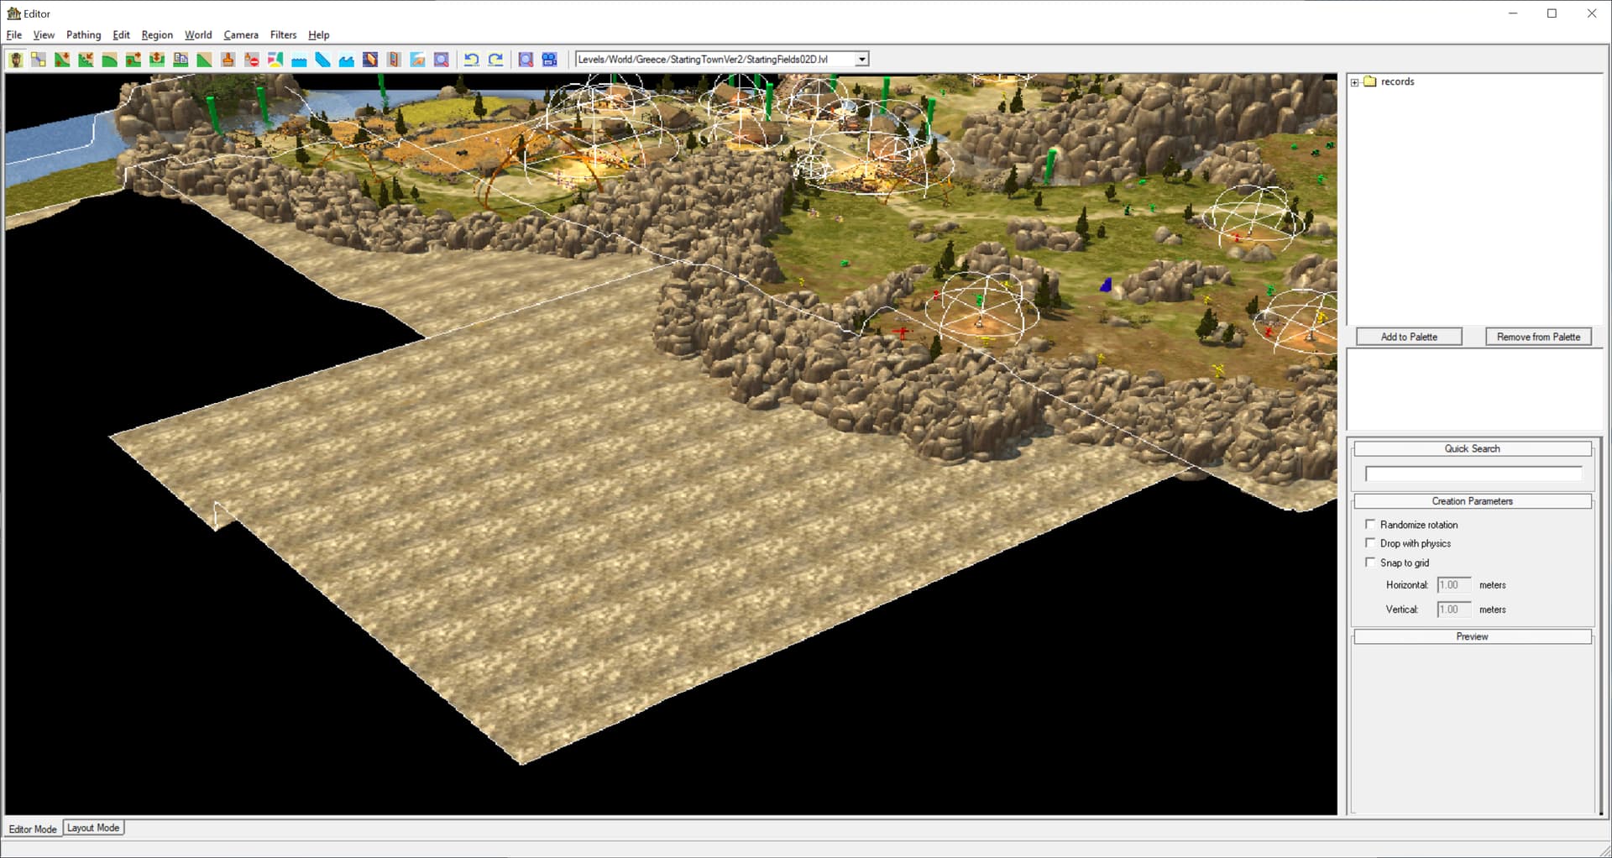
Task: Enable the Randomize rotation checkbox
Action: pos(1370,524)
